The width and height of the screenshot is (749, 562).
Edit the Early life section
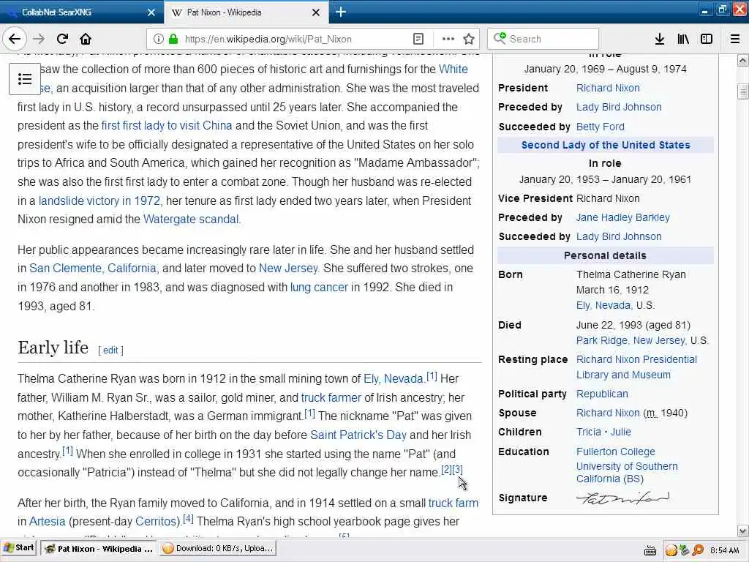(x=110, y=351)
